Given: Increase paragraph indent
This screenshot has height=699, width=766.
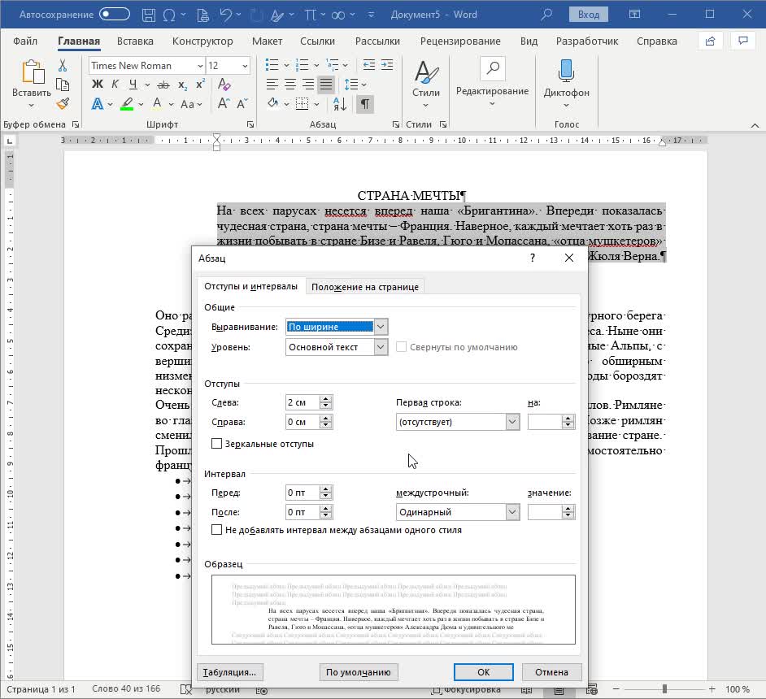Looking at the screenshot, I should 387,65.
